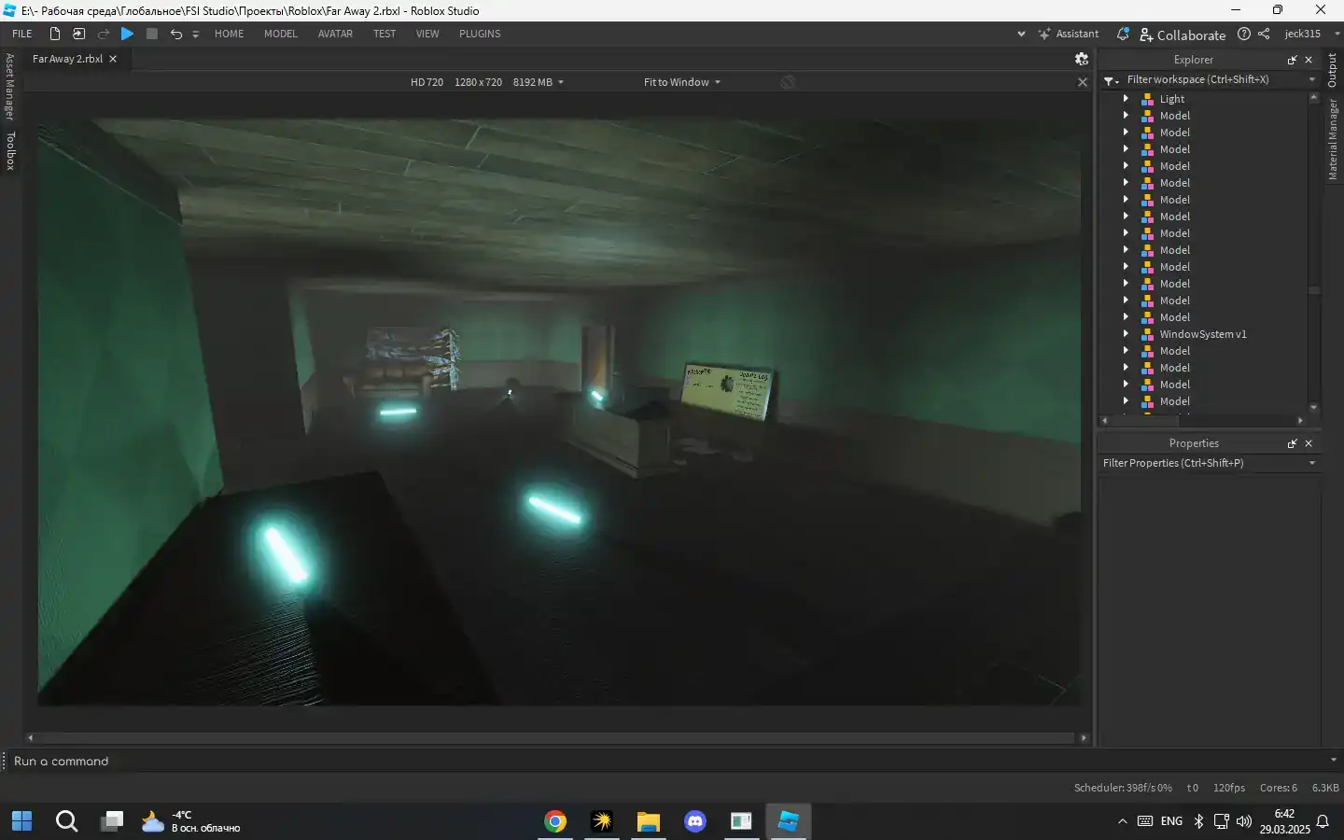Open the FILE menu
Image resolution: width=1344 pixels, height=840 pixels.
pos(22,34)
